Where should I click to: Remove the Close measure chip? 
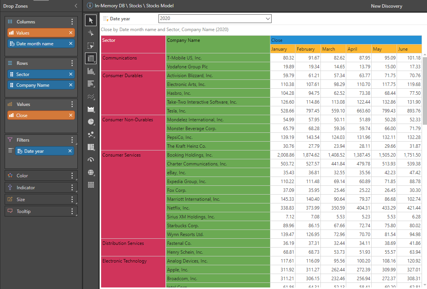71,115
